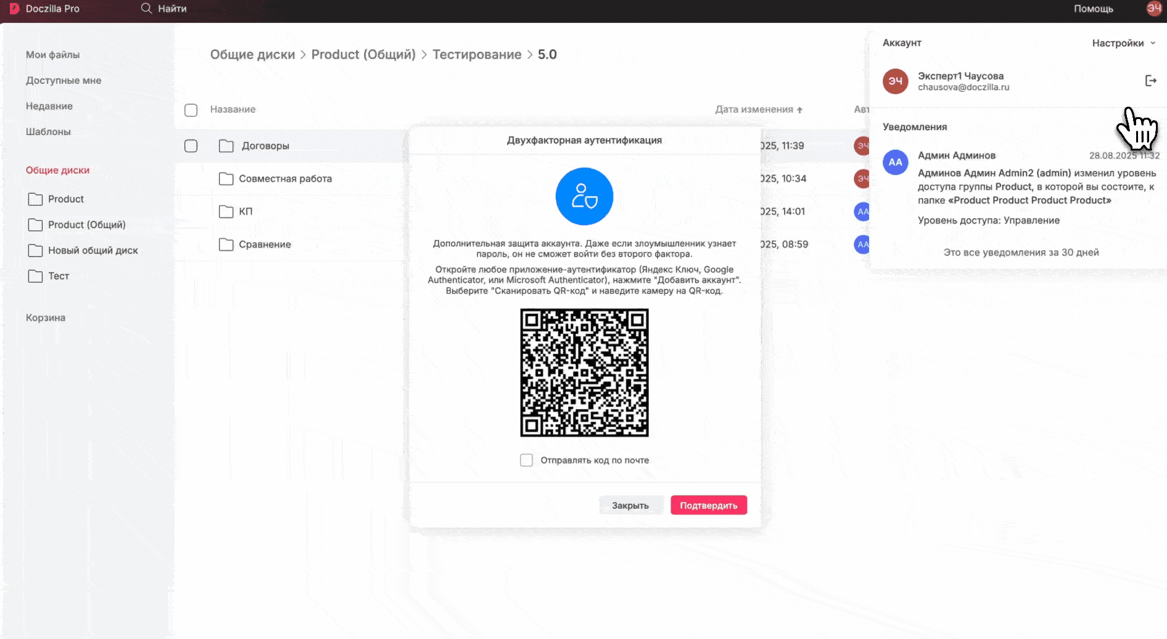Select Общие диски section

pos(57,170)
